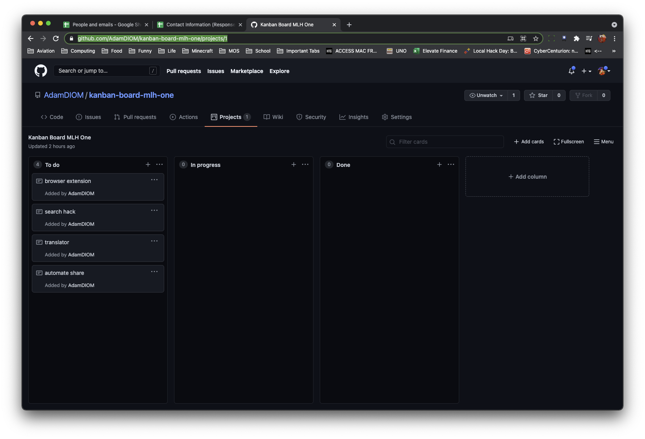Screen dimensions: 645x439
Task: Open the browser extension card menu
Action: pos(154,180)
